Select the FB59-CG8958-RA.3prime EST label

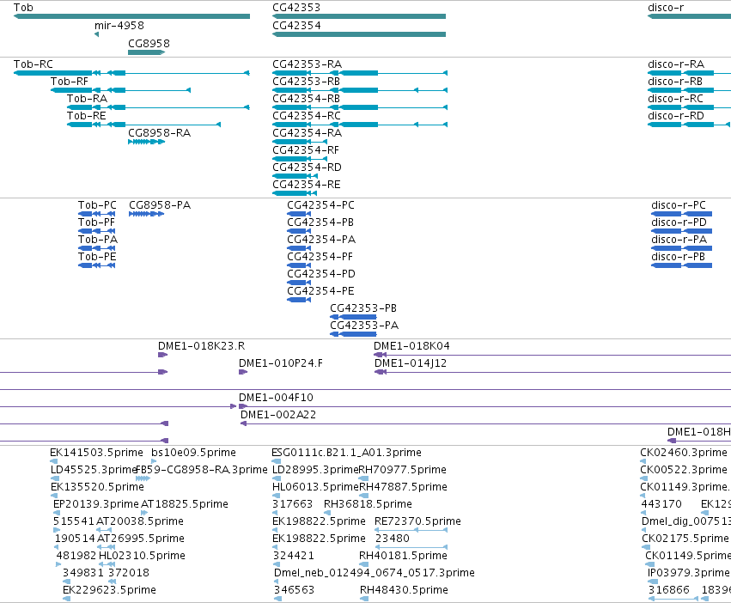[x=201, y=470]
